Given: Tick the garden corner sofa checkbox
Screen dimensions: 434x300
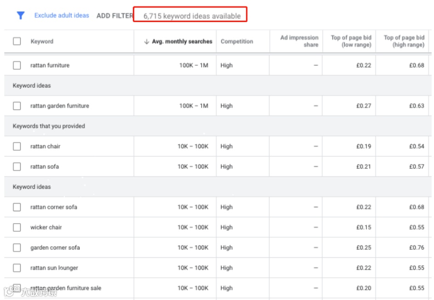Looking at the screenshot, I should coord(17,248).
